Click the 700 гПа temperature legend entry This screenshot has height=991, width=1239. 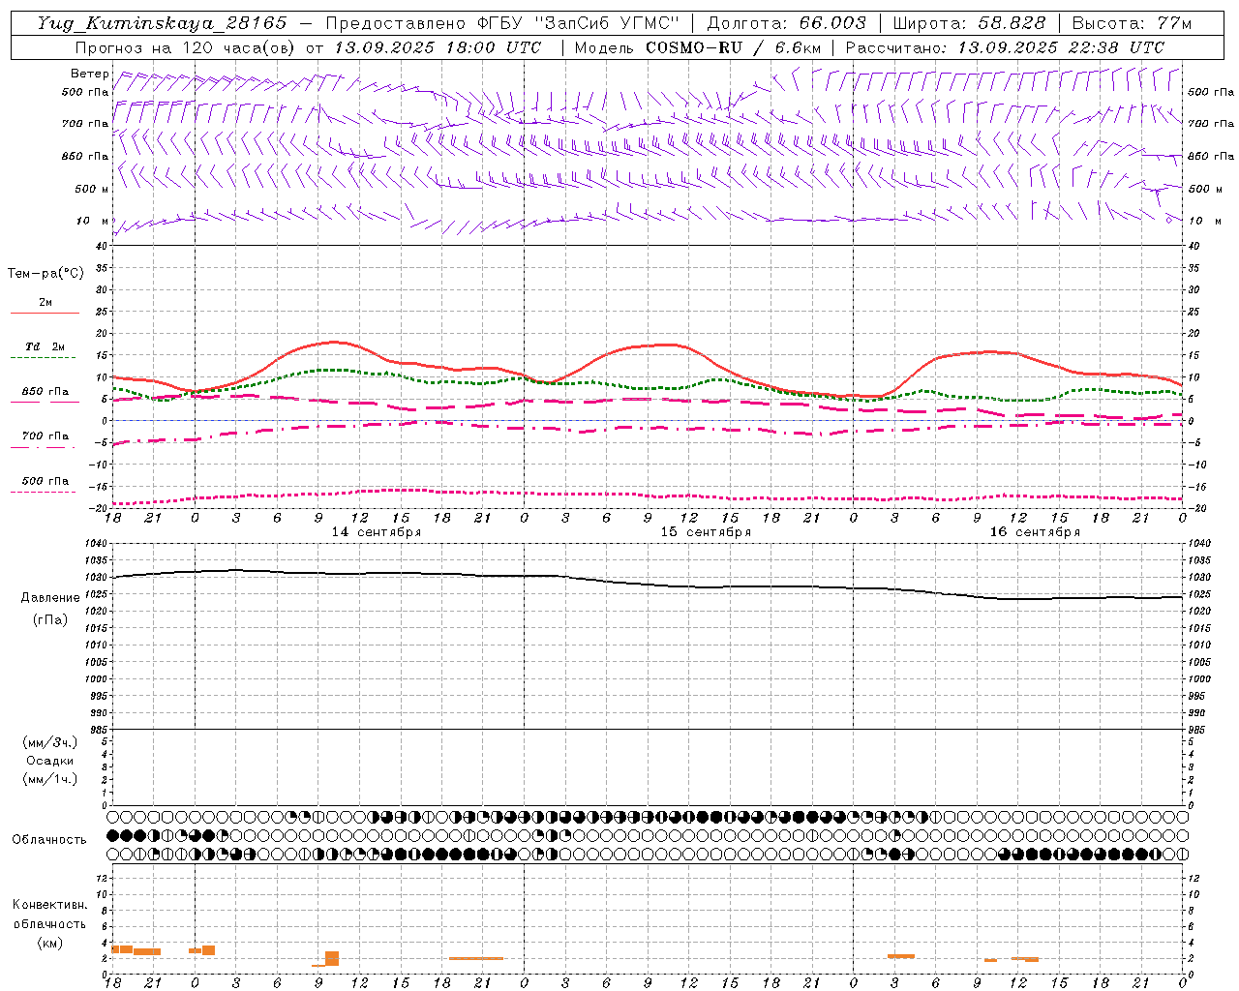45,436
